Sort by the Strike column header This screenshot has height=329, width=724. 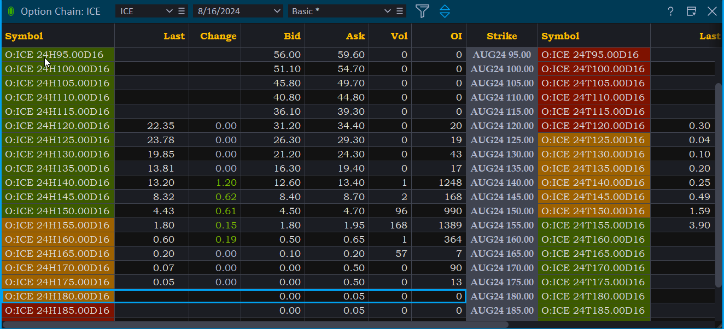tap(501, 36)
